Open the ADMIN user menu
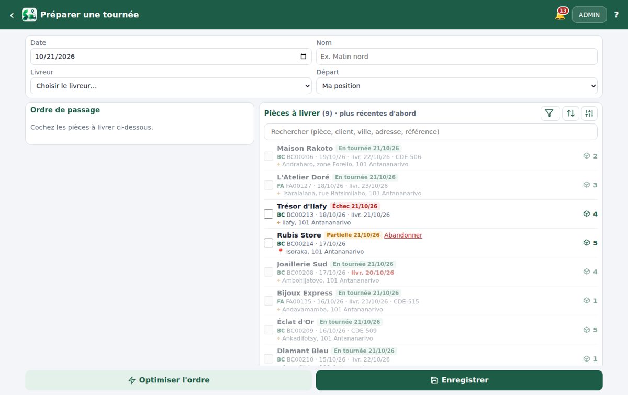The height and width of the screenshot is (395, 628). [589, 15]
